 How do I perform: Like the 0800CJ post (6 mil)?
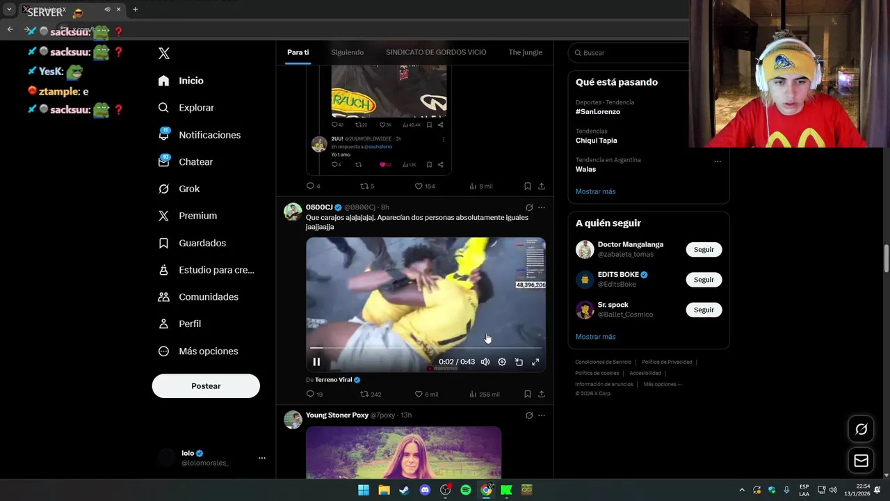pos(426,395)
